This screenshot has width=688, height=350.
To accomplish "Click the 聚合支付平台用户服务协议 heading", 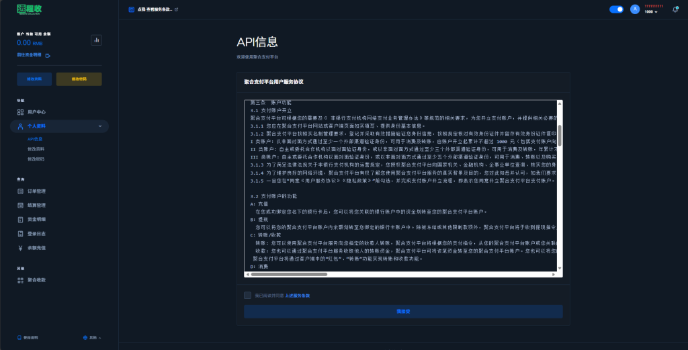I will click(x=274, y=81).
